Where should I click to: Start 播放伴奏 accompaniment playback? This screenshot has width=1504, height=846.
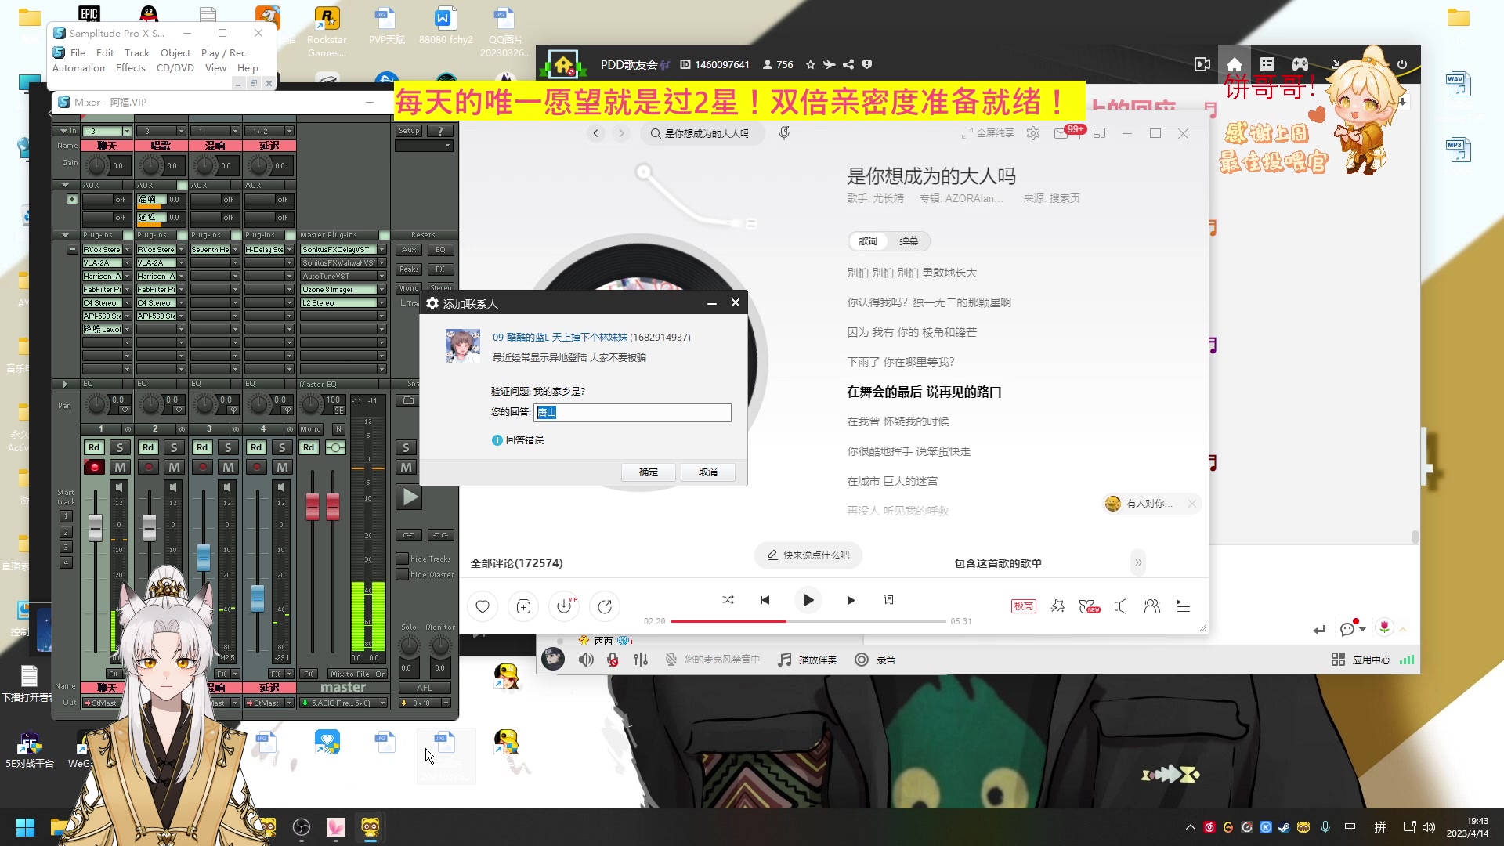click(808, 660)
